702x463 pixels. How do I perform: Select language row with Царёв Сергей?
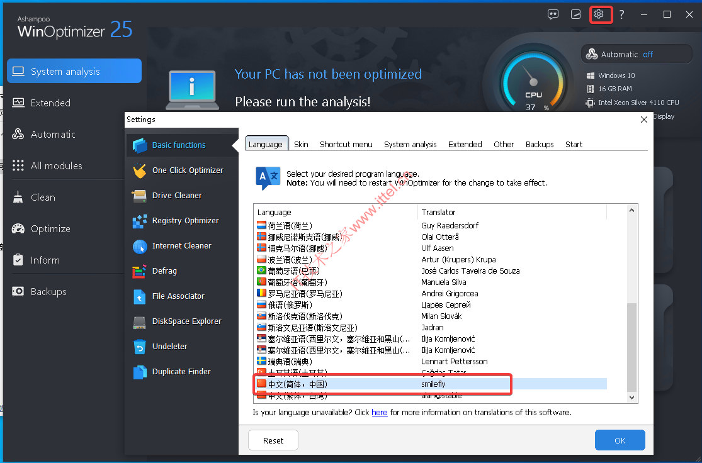tap(431, 304)
